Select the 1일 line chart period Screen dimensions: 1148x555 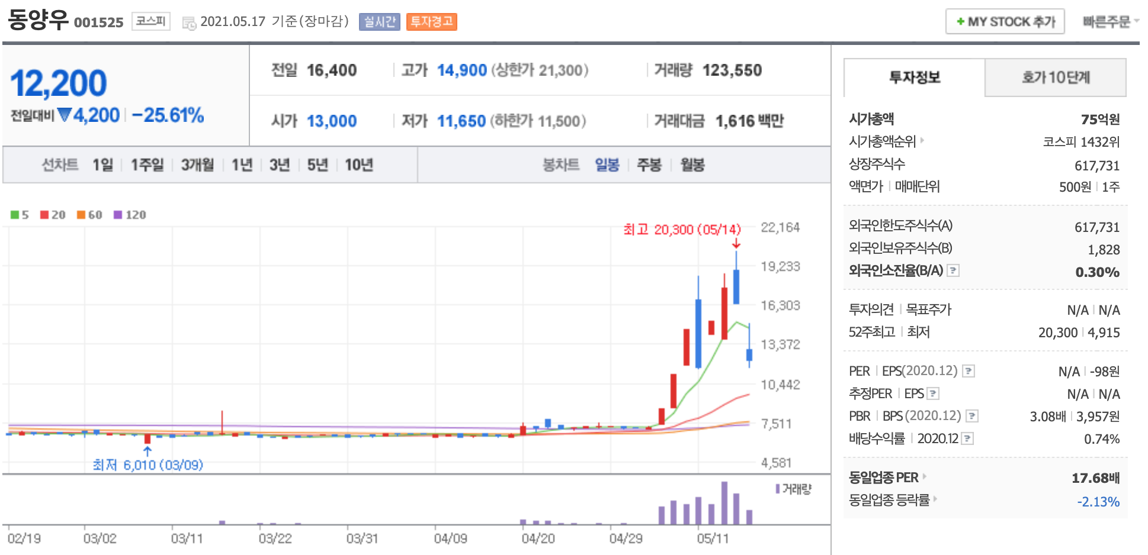click(x=102, y=164)
